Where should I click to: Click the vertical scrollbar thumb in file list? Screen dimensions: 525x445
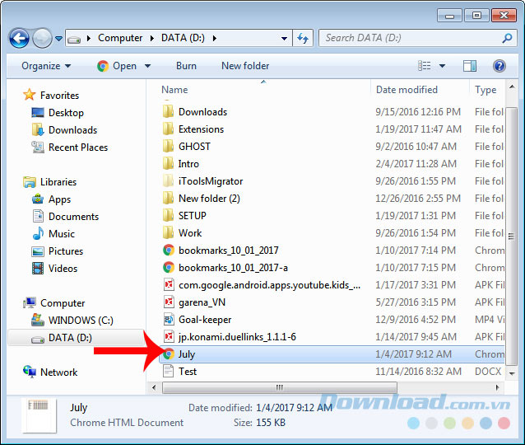click(511, 237)
